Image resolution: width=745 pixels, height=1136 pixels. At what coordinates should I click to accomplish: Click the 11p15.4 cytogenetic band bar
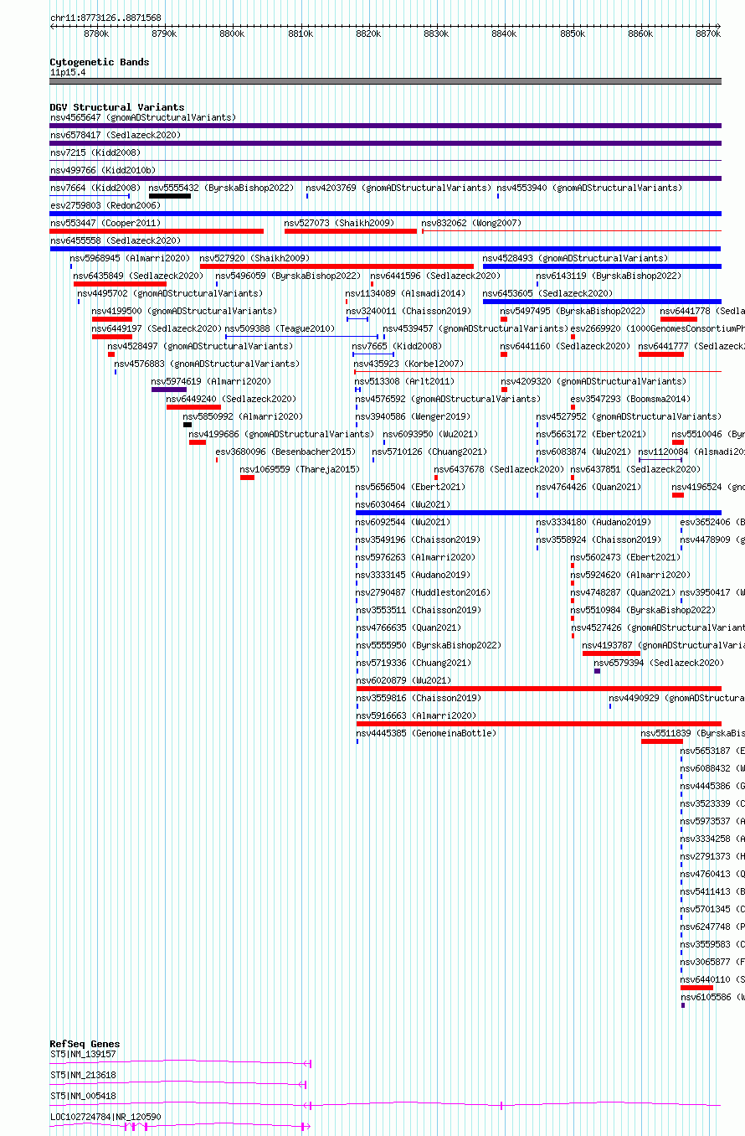(386, 81)
